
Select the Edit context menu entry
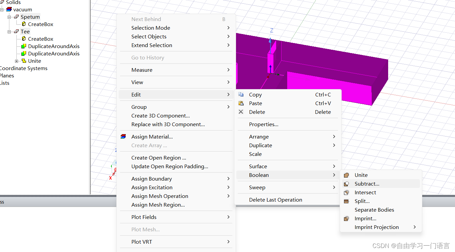176,94
